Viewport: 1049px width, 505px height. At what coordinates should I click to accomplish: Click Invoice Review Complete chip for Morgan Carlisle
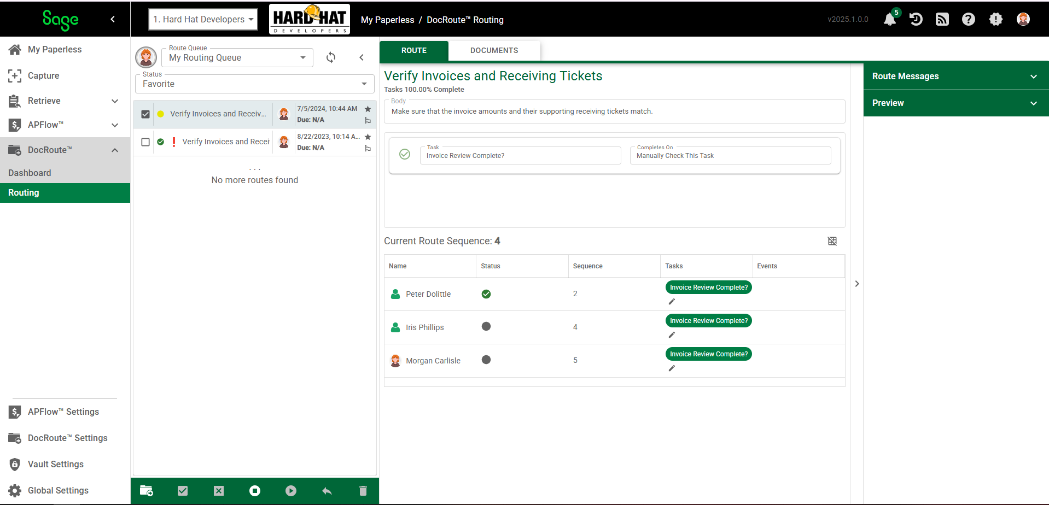point(709,354)
